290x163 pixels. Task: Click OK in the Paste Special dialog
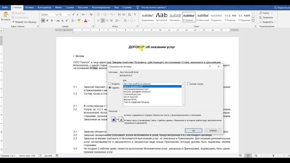[x=193, y=130]
